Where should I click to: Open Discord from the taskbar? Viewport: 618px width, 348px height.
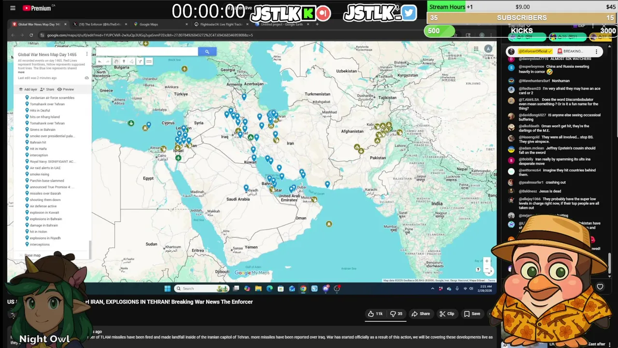tap(326, 289)
